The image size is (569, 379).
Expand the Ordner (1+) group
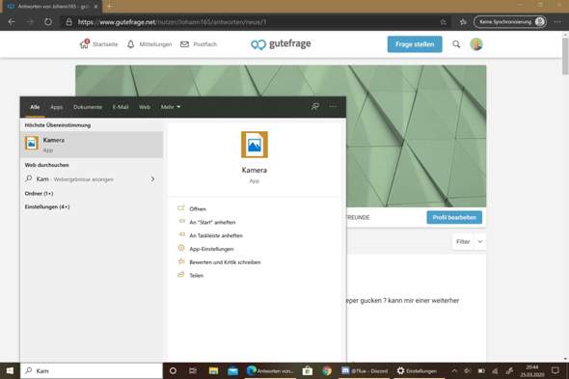[x=39, y=194]
